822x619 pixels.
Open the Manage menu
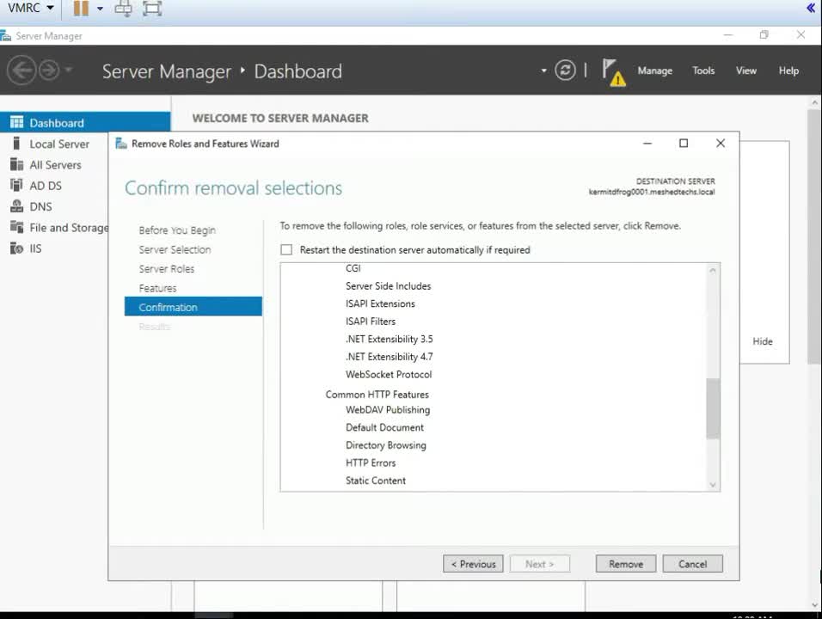655,70
